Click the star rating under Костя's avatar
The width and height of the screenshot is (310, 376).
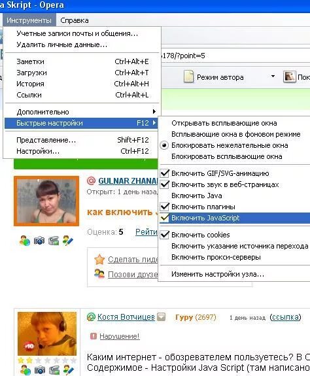47,360
